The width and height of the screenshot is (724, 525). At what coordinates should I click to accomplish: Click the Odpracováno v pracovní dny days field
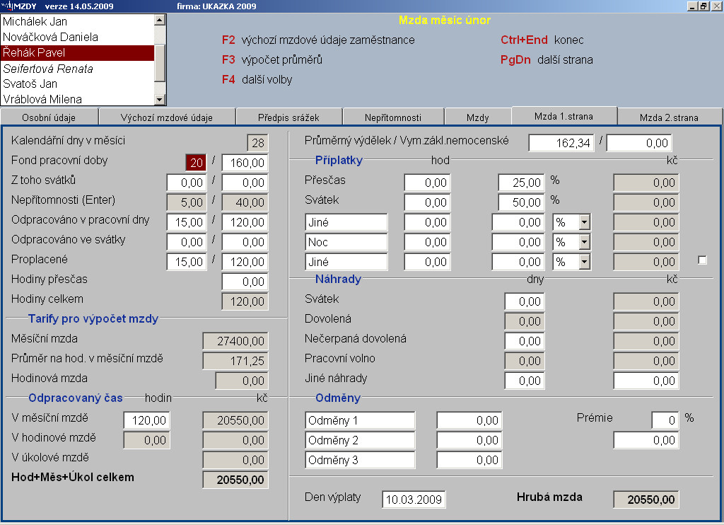coord(187,222)
